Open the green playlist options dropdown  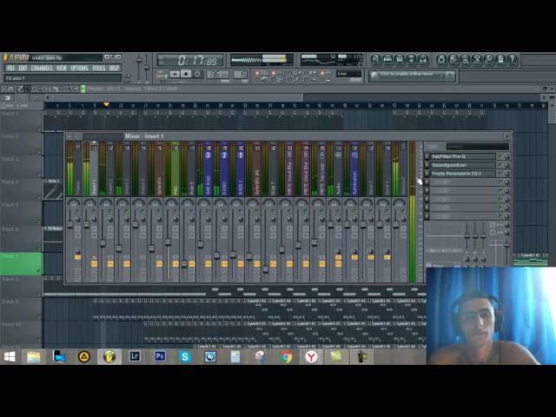pos(83,89)
